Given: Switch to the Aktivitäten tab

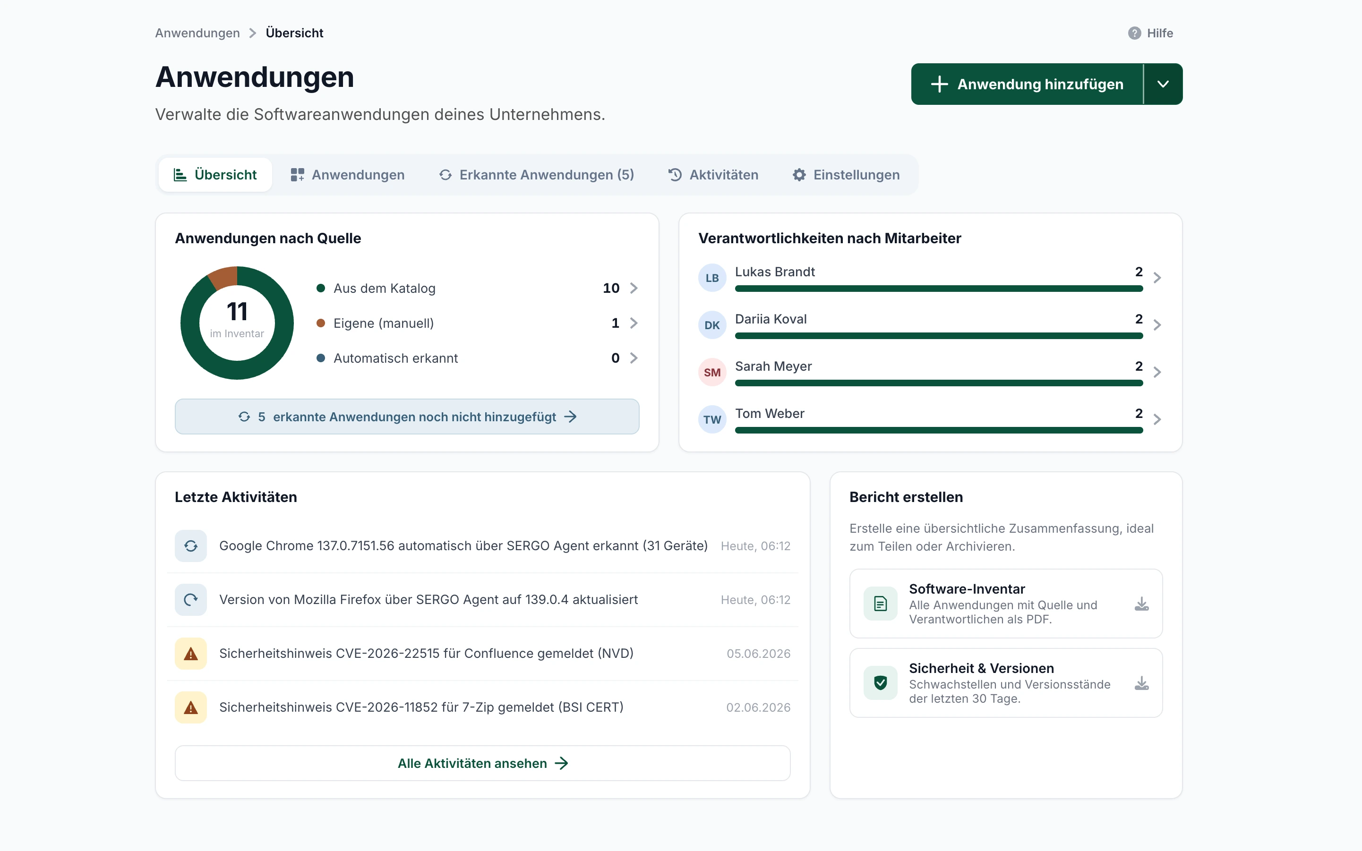Looking at the screenshot, I should (x=713, y=175).
